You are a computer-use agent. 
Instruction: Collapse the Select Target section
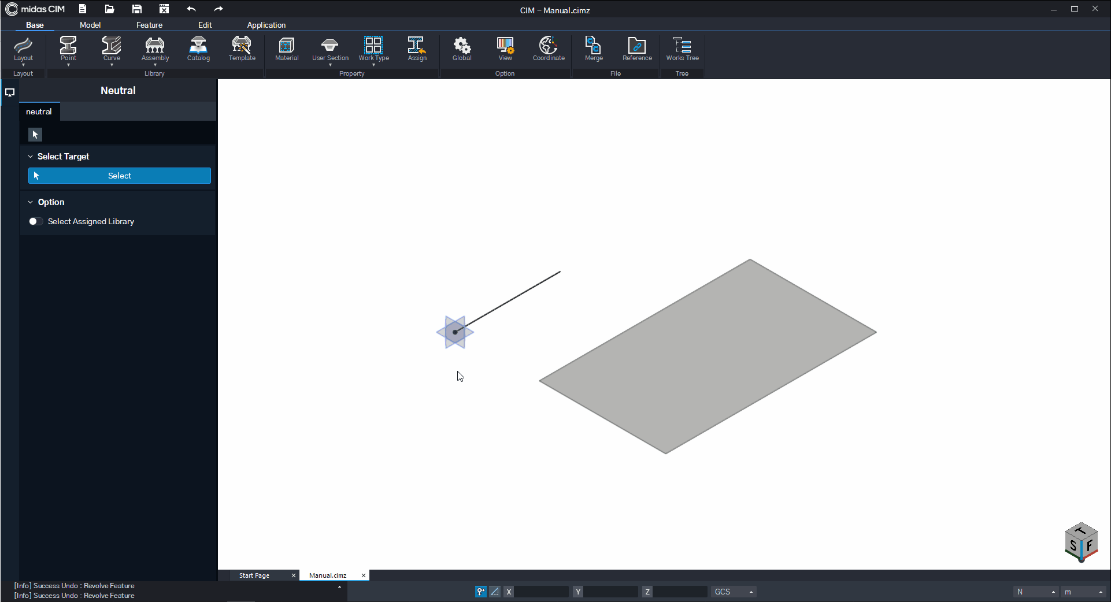31,157
